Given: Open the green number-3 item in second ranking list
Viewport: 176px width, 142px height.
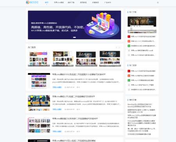Looking at the screenshot, I should [142, 80].
